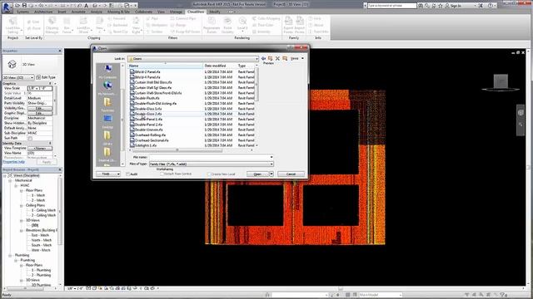The height and width of the screenshot is (299, 533).
Task: Collapse the Ceiling Plans tree node
Action: point(21,205)
